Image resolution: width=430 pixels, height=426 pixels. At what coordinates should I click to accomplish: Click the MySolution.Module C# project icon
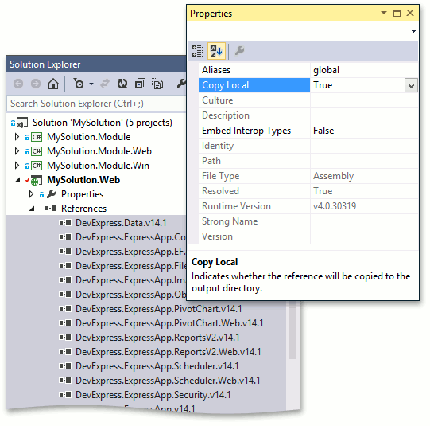coord(37,137)
